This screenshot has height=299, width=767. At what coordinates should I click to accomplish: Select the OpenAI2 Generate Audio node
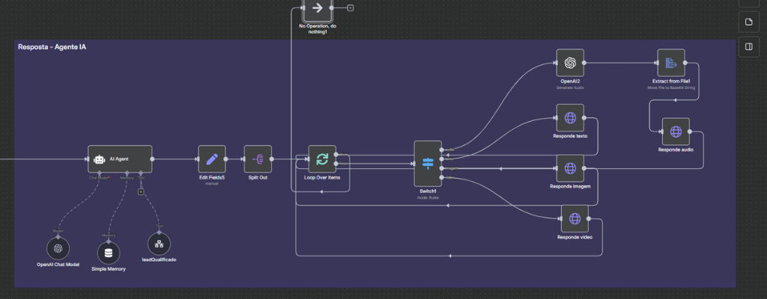pos(570,63)
